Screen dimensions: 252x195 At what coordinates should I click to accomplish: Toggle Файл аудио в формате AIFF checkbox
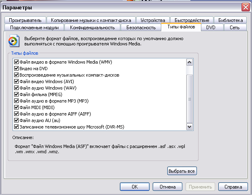pyautogui.click(x=16, y=114)
